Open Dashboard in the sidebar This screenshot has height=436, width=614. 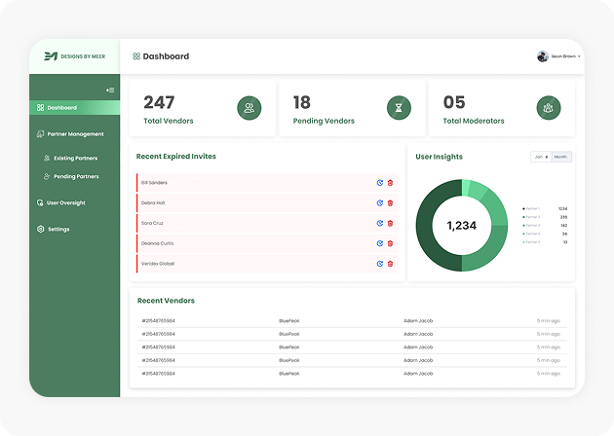74,107
